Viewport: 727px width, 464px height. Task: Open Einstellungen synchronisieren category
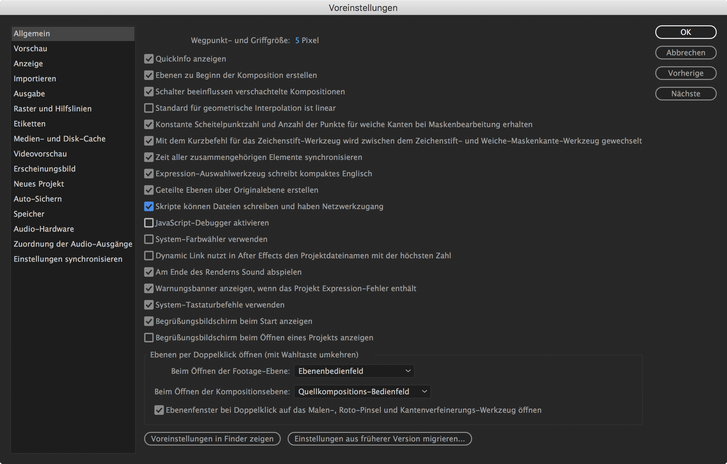73,259
